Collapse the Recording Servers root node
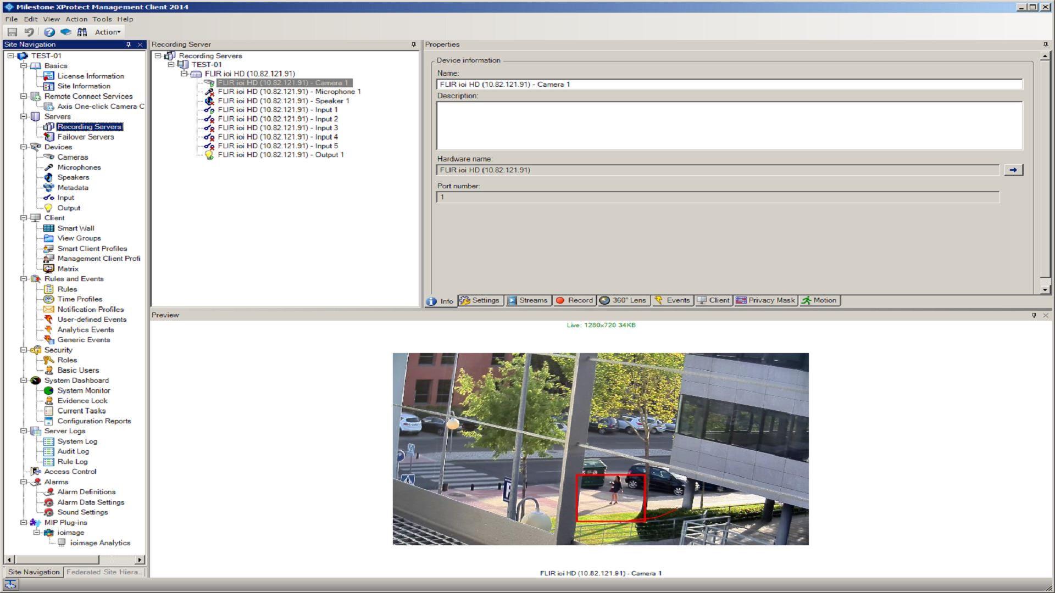 click(x=158, y=55)
